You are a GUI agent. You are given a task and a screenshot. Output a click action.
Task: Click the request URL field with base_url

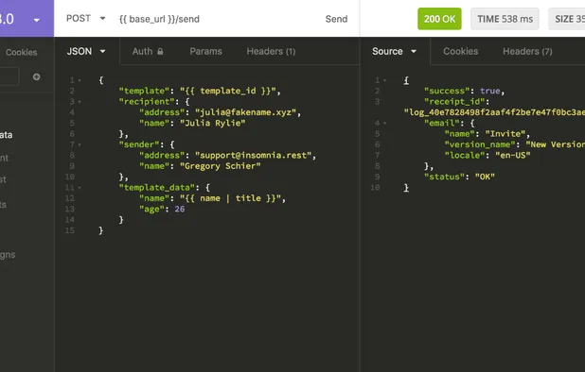(159, 19)
